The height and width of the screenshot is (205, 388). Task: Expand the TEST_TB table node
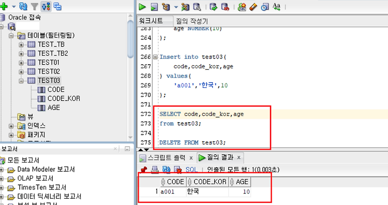[x=21, y=45]
